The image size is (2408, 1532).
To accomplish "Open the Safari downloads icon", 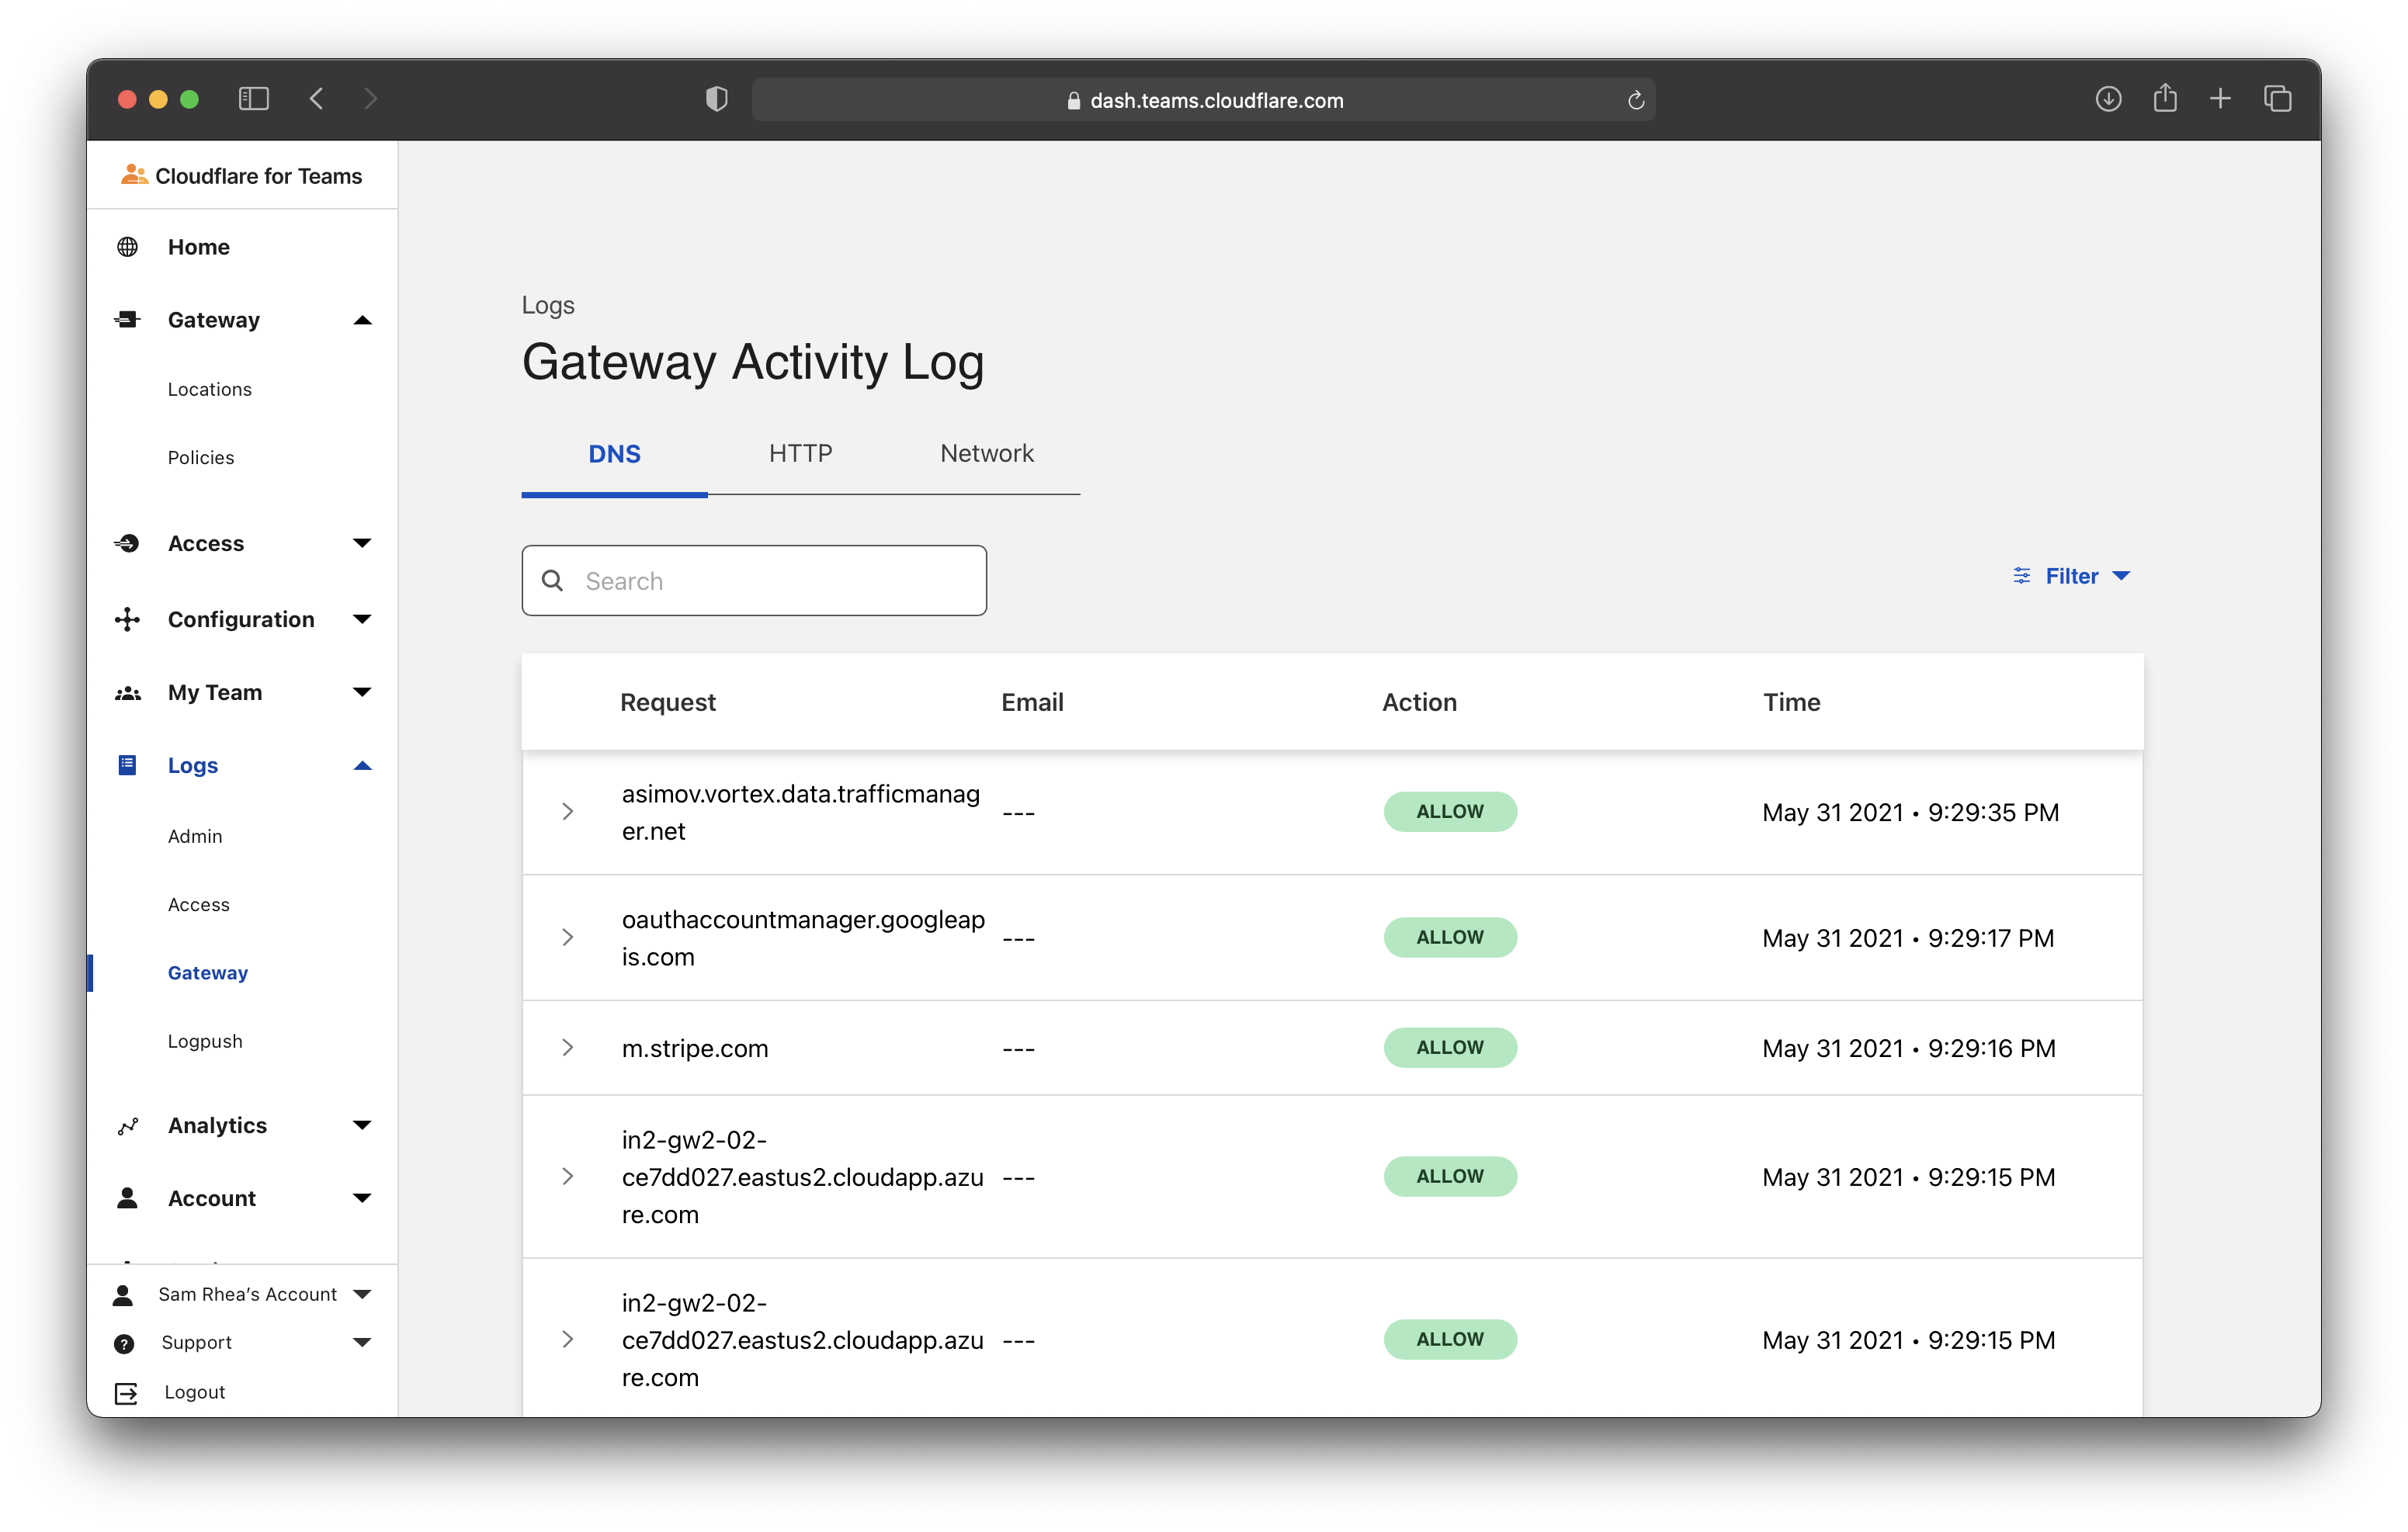I will pyautogui.click(x=2108, y=99).
